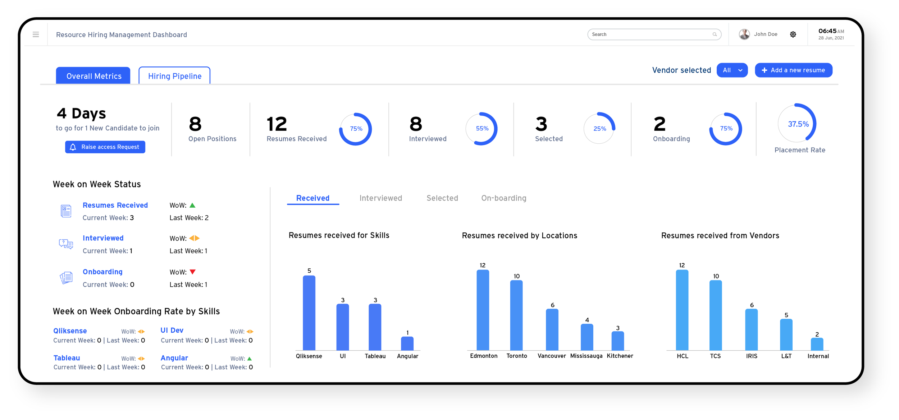Image resolution: width=899 pixels, height=420 pixels.
Task: Open the Qliksense skill link
Action: (70, 331)
